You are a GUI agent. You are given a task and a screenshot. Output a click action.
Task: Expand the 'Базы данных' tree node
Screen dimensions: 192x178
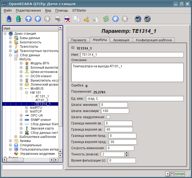click(x=10, y=38)
